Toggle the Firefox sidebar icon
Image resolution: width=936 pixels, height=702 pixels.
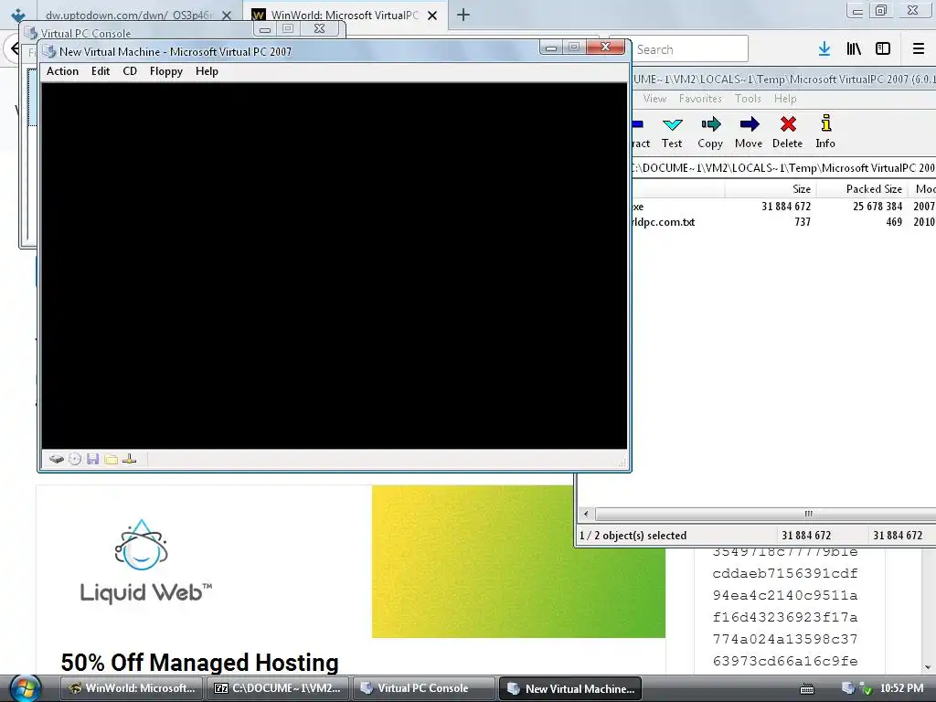pyautogui.click(x=883, y=49)
